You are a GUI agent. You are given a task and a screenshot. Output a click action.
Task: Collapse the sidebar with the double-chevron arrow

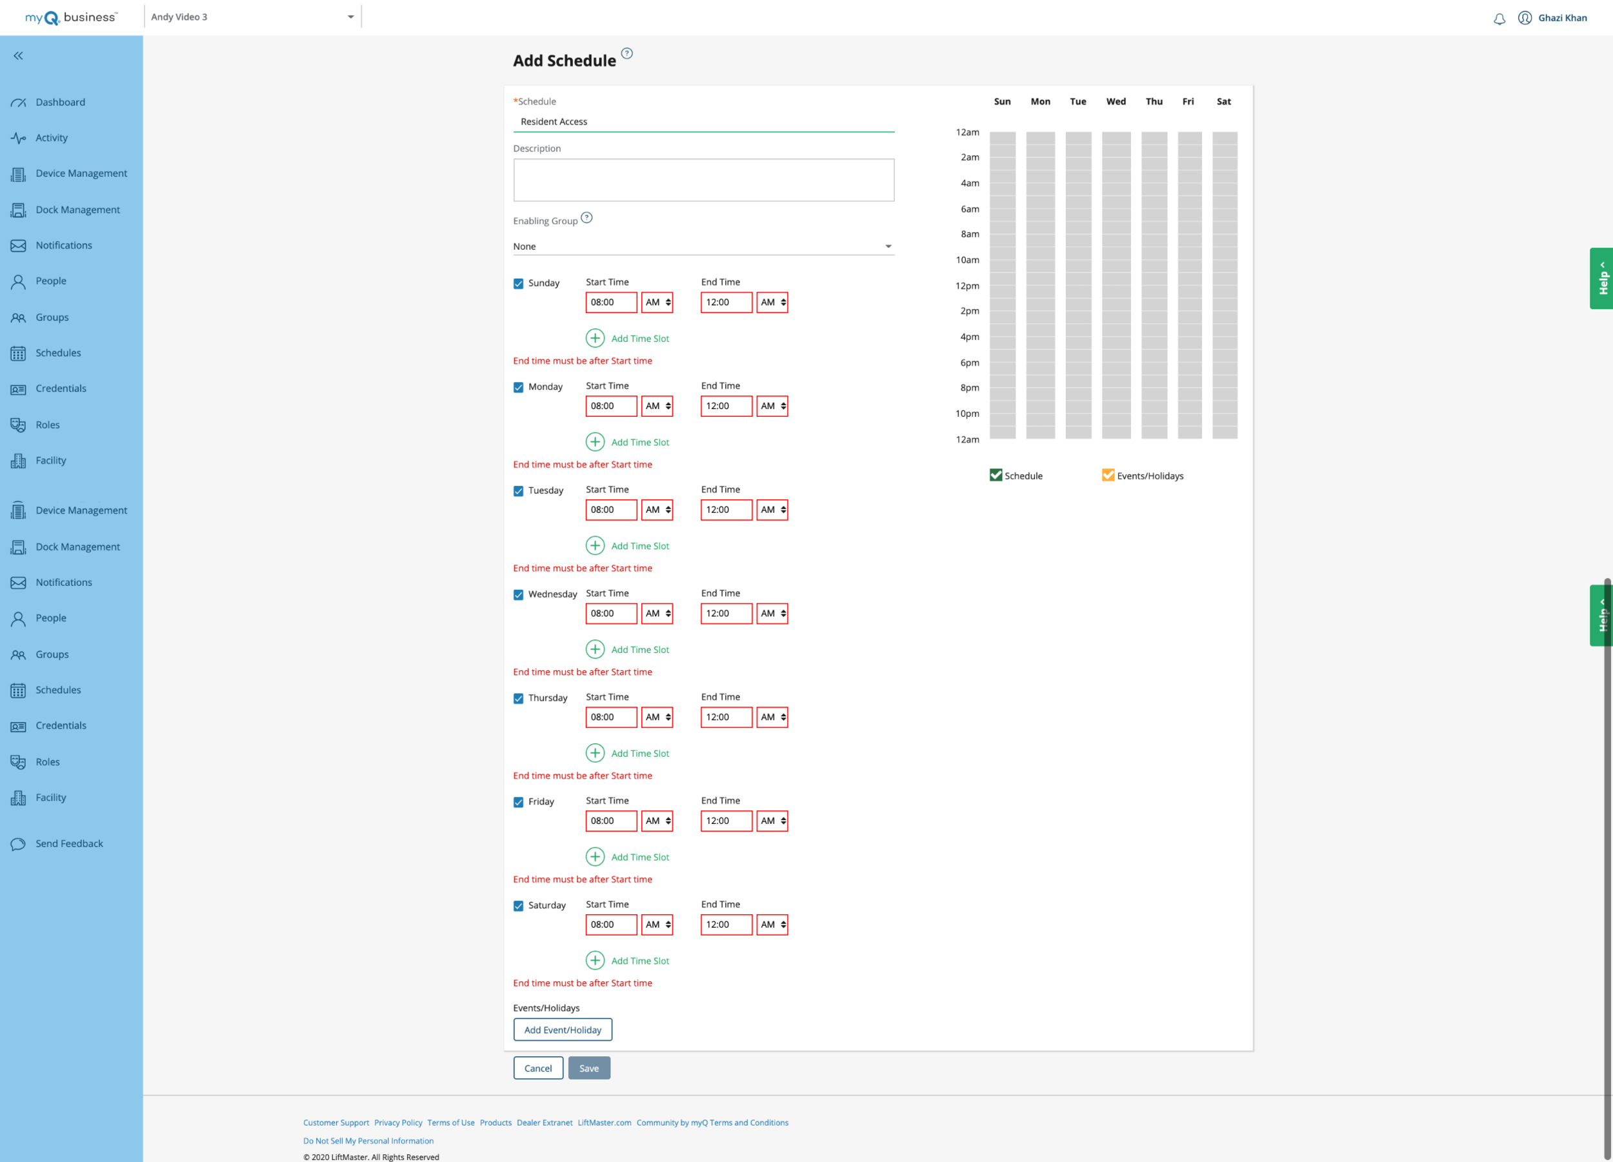click(18, 55)
